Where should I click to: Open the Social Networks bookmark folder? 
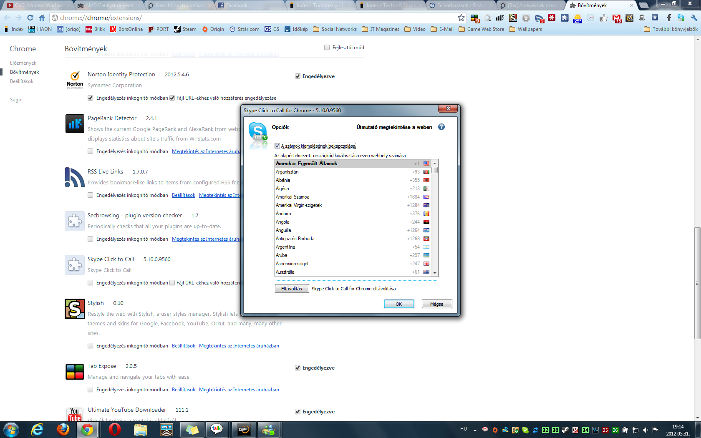click(335, 29)
